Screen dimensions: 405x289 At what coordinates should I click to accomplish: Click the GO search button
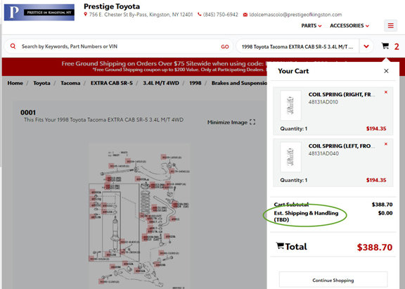click(x=225, y=46)
